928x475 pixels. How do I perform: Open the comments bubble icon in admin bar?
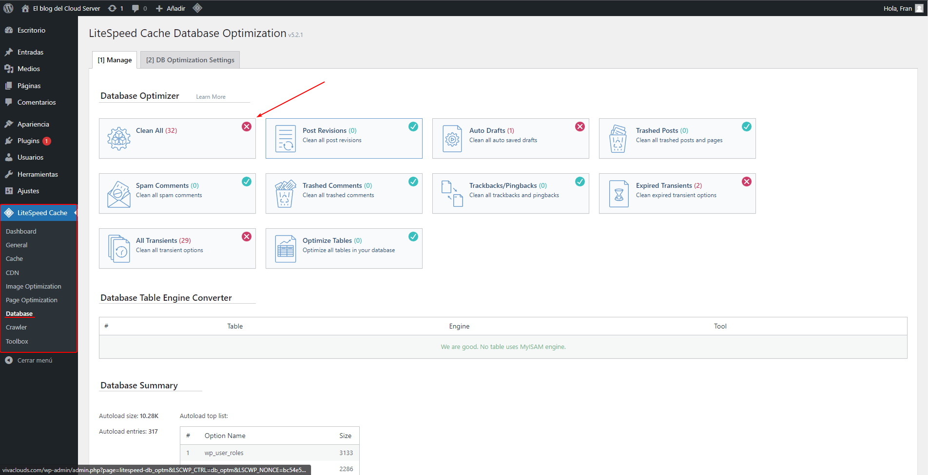click(135, 8)
